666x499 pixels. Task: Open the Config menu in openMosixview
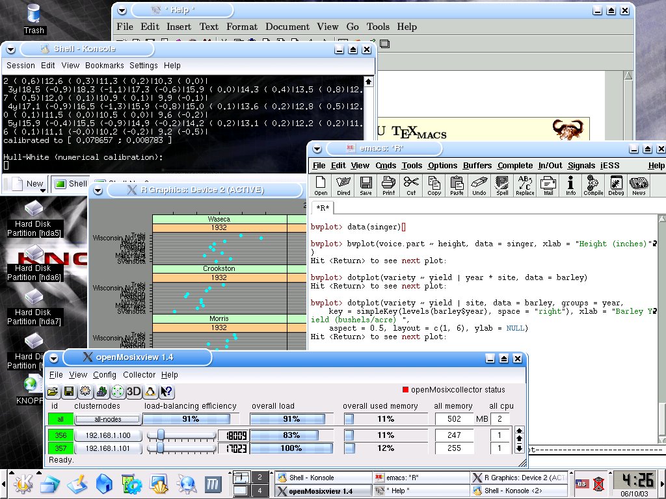[x=105, y=375]
